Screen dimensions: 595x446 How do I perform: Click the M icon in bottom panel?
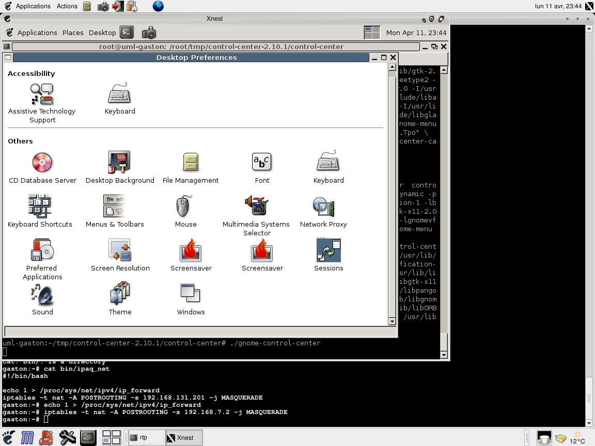(x=27, y=438)
